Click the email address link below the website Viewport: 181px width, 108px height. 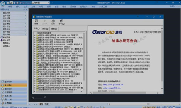pos(112,88)
